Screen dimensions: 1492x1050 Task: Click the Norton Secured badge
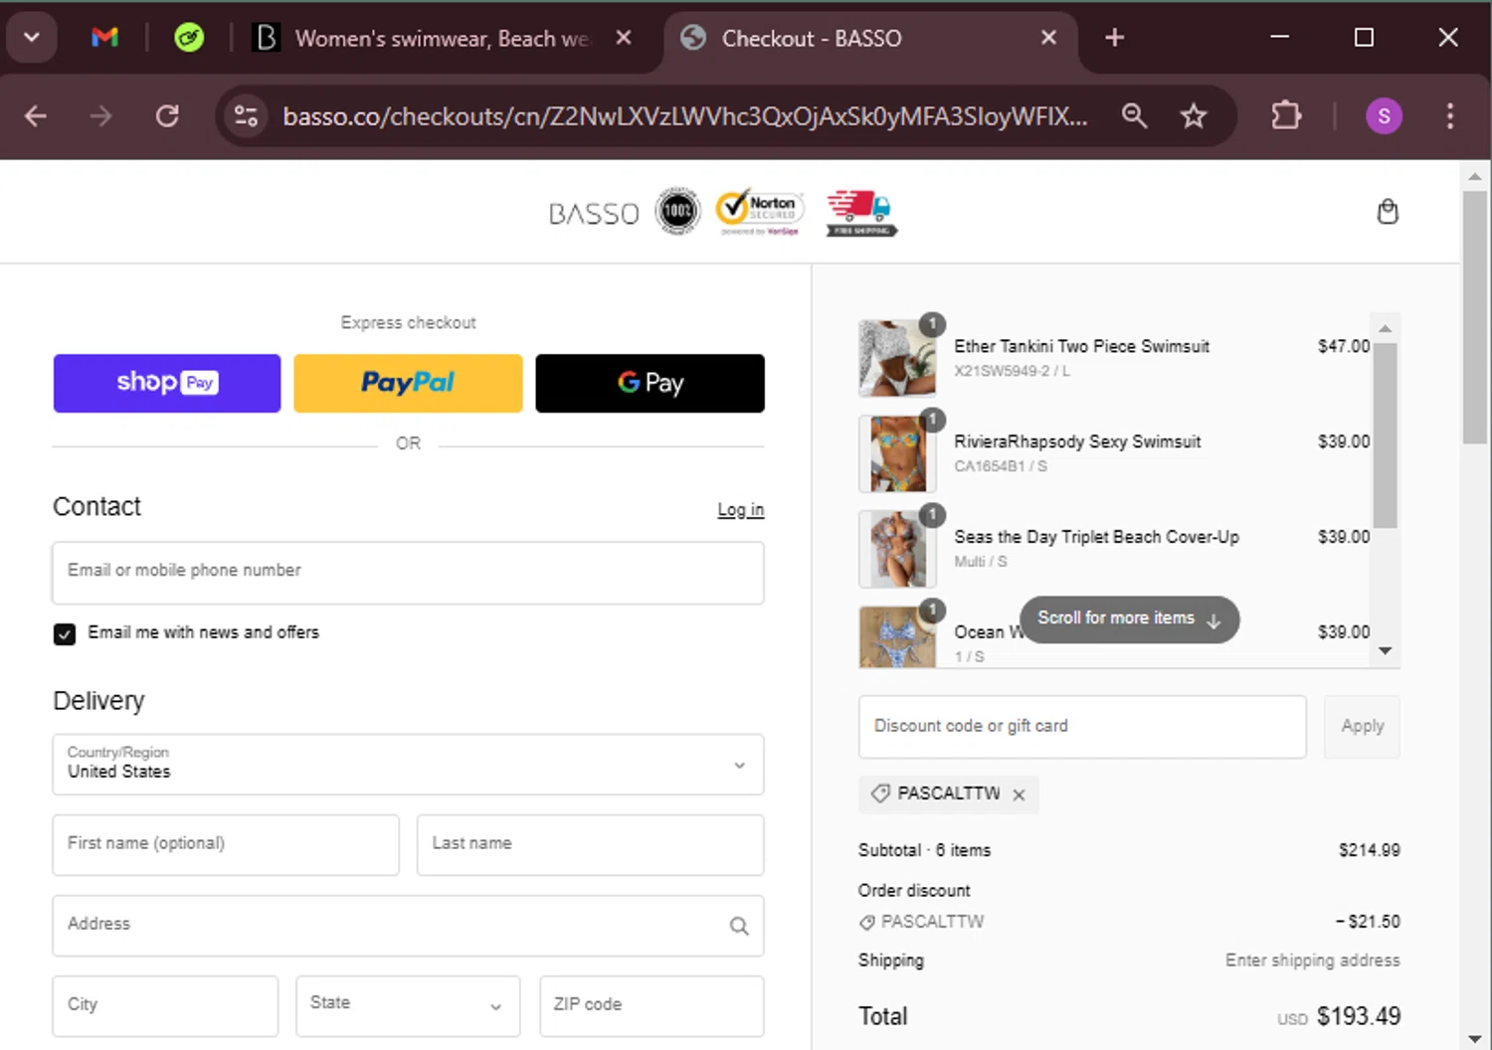(x=760, y=212)
